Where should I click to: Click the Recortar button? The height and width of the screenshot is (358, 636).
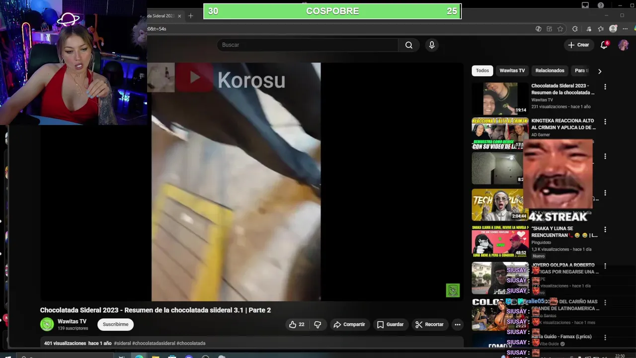click(429, 324)
